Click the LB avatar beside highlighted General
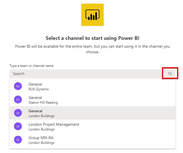The image size is (183, 153). click(x=18, y=113)
